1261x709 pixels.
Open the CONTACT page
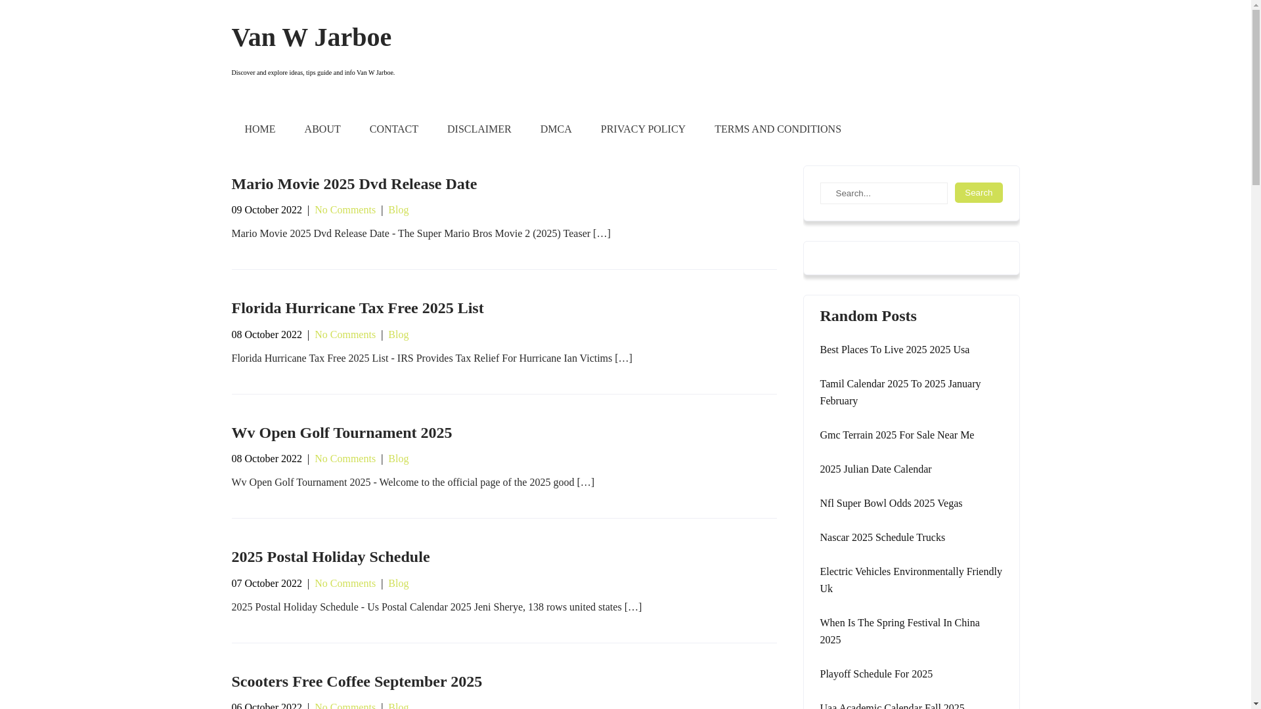tap(394, 129)
